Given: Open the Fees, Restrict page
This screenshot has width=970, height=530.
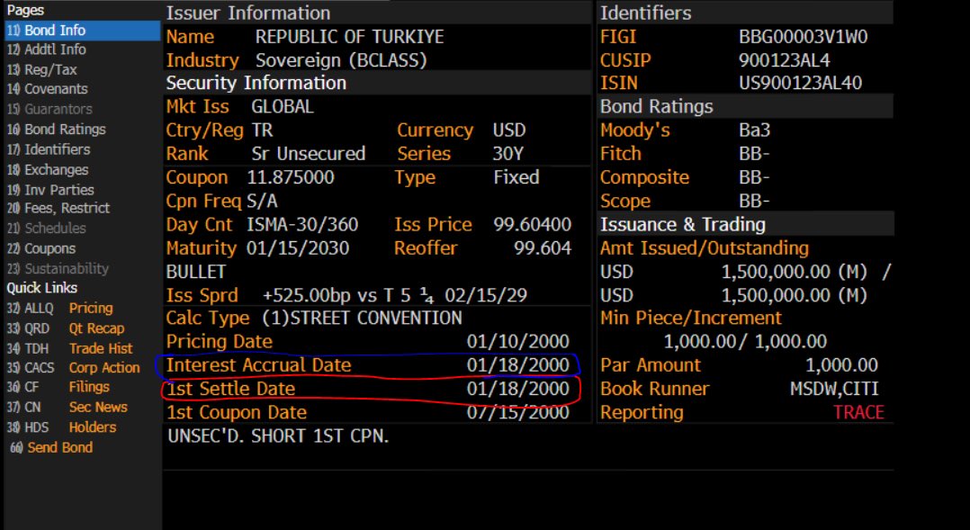Looking at the screenshot, I should click(x=58, y=209).
